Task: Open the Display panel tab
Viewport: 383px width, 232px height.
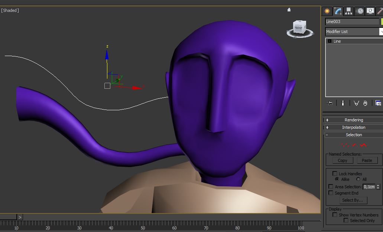Action: [370, 11]
